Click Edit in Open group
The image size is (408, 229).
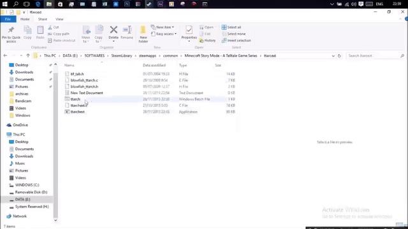pyautogui.click(x=205, y=34)
